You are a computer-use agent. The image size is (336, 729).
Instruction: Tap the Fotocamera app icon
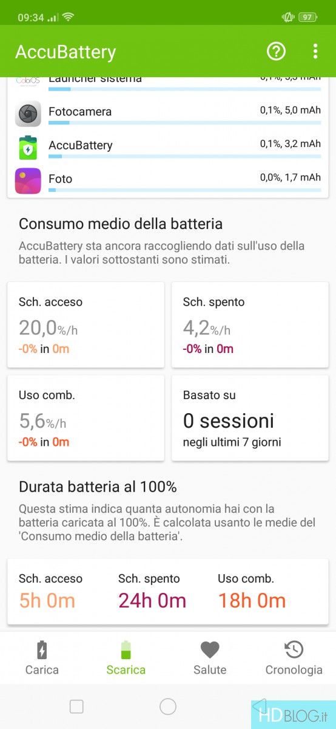(x=28, y=114)
